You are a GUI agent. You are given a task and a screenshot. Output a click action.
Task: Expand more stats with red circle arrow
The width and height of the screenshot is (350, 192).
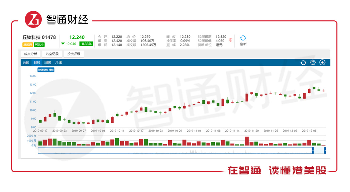click(x=231, y=40)
